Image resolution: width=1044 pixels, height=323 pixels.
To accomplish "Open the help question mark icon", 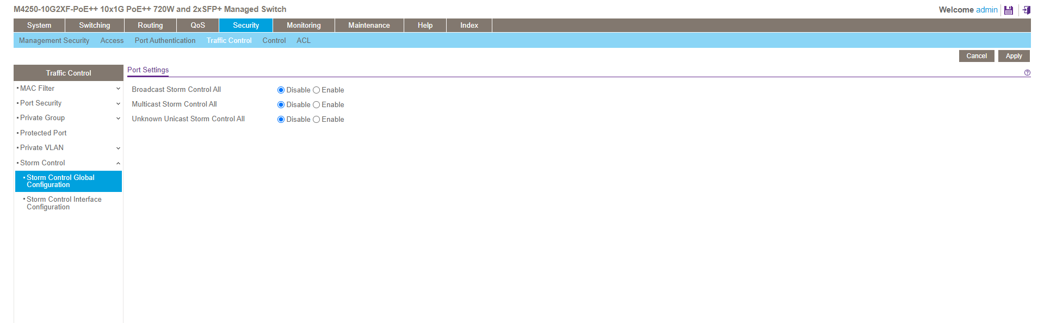I will coord(1027,73).
